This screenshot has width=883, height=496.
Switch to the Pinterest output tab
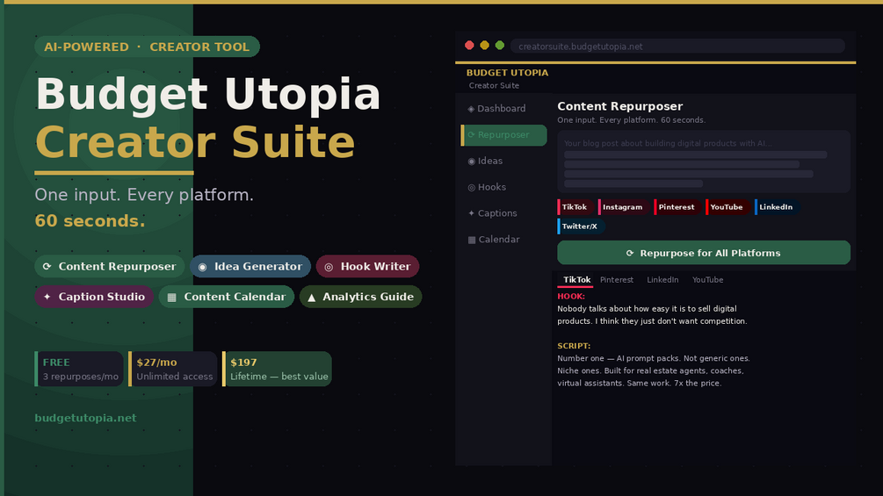(x=617, y=279)
